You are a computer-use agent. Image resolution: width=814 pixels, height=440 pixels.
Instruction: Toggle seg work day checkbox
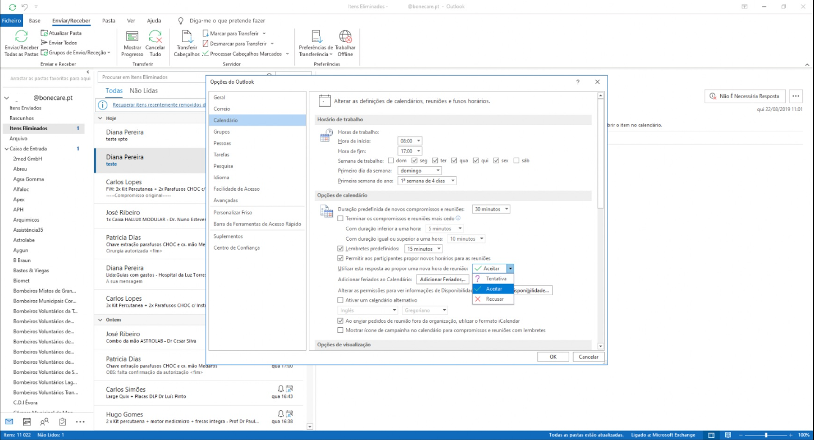[415, 161]
